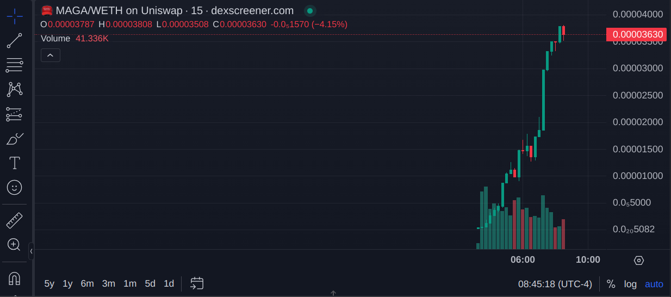The image size is (671, 297).
Task: Open the forecasting and measurement tools
Action: (x=15, y=114)
